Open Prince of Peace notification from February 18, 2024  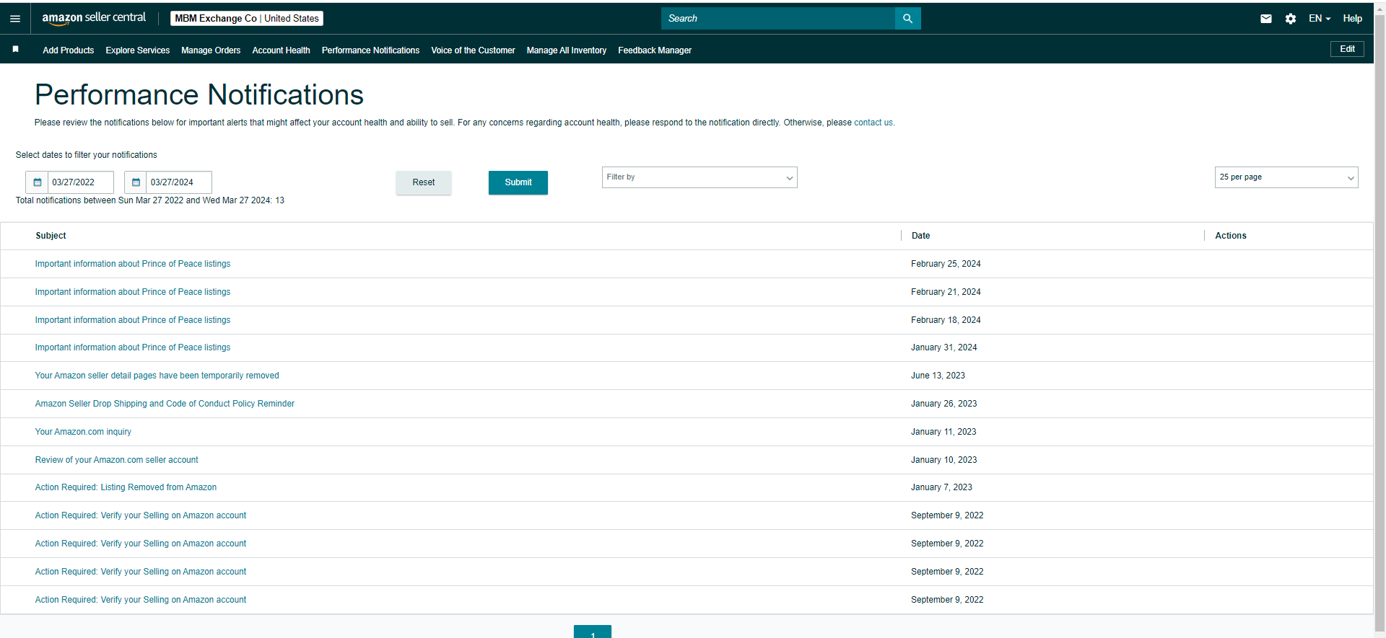(133, 320)
